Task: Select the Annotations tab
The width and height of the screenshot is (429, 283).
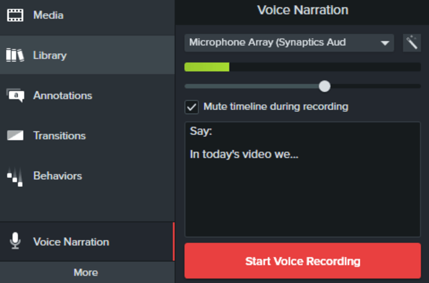Action: tap(63, 95)
